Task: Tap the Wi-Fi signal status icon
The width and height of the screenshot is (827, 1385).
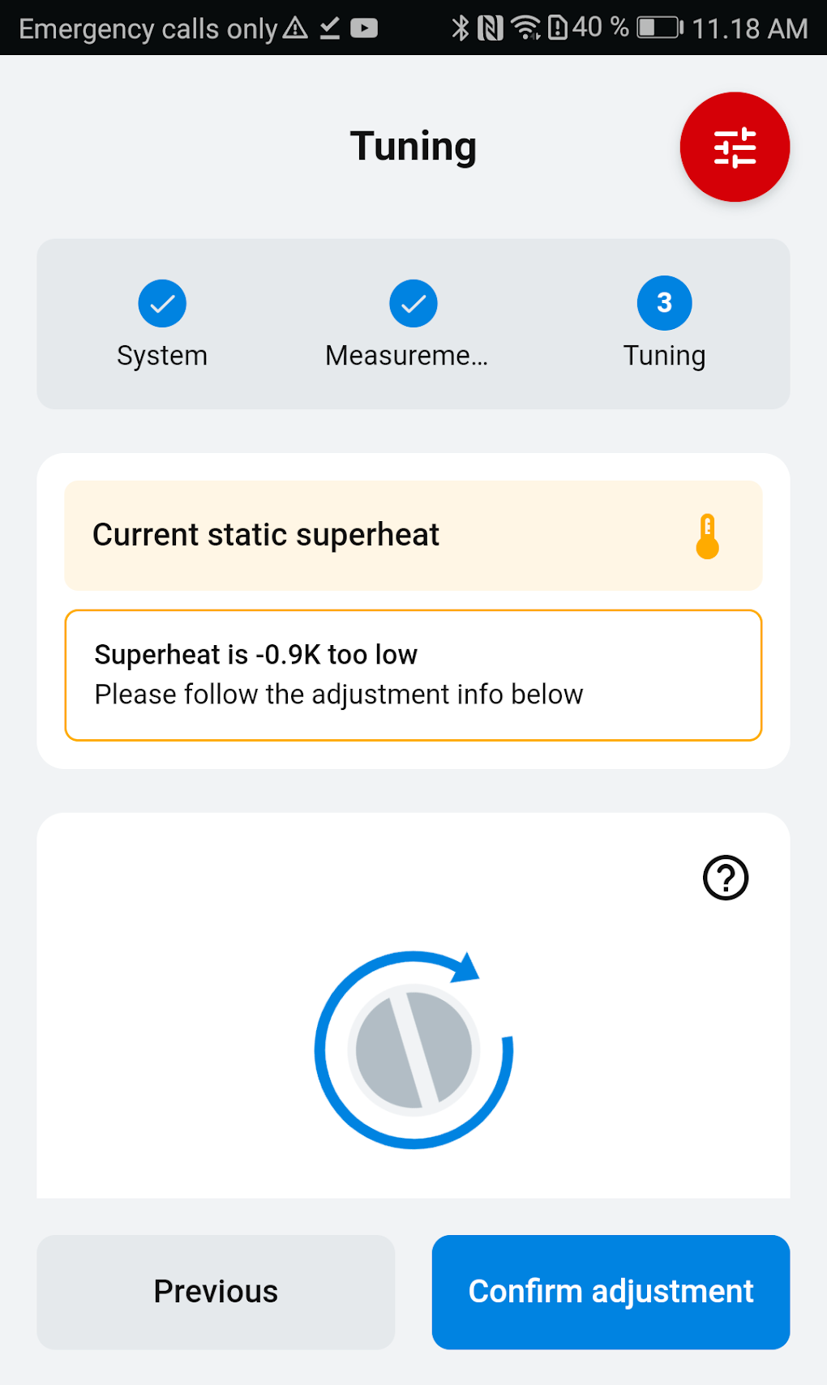Action: coord(526,28)
